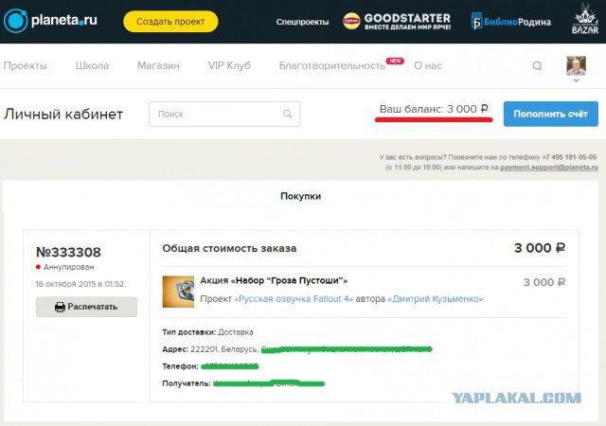
Task: Open the Bazar logo link
Action: pos(585,19)
